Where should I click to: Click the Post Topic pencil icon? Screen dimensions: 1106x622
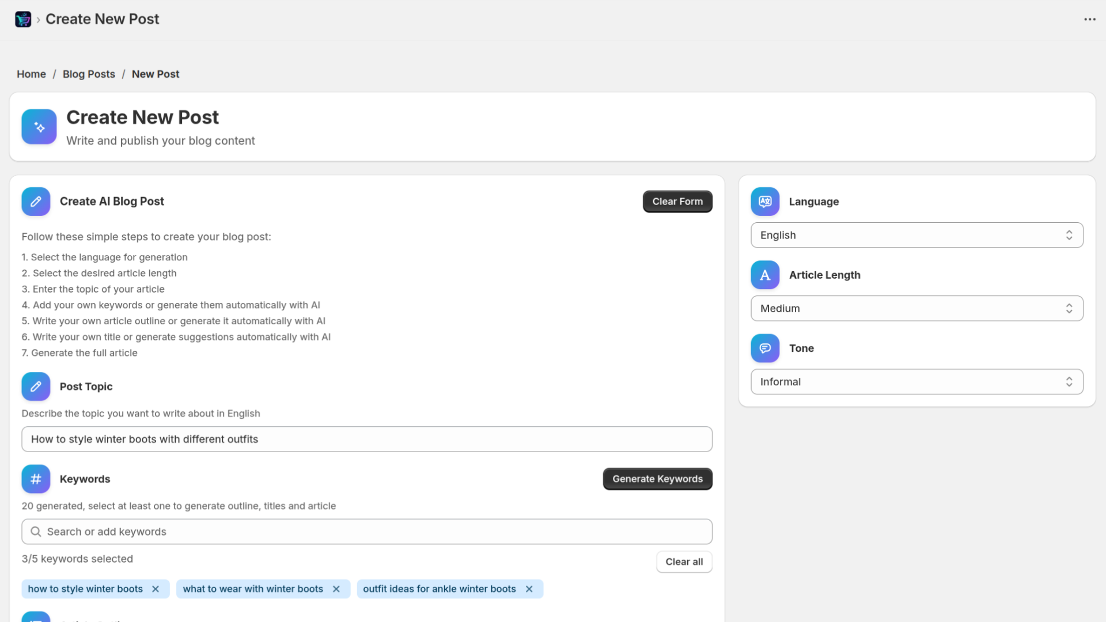click(x=36, y=386)
